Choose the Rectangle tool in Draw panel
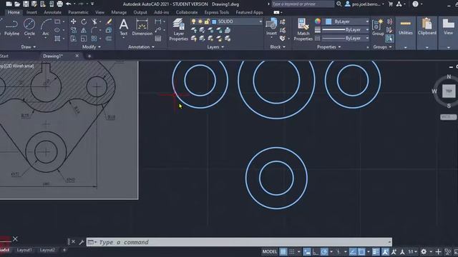Image resolution: width=458 pixels, height=257 pixels. pos(57,22)
